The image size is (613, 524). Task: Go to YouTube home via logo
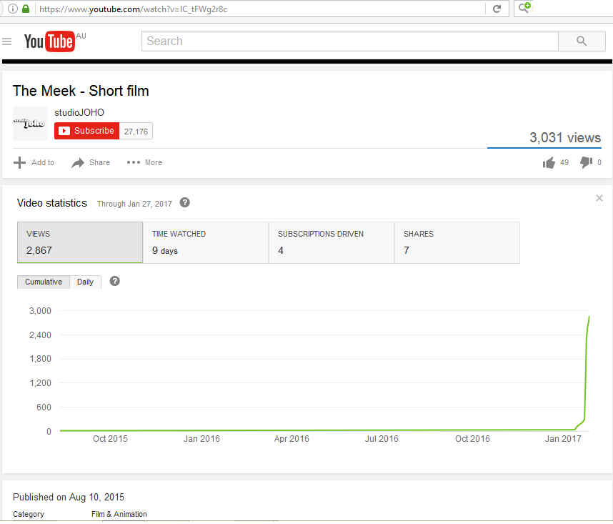point(49,41)
